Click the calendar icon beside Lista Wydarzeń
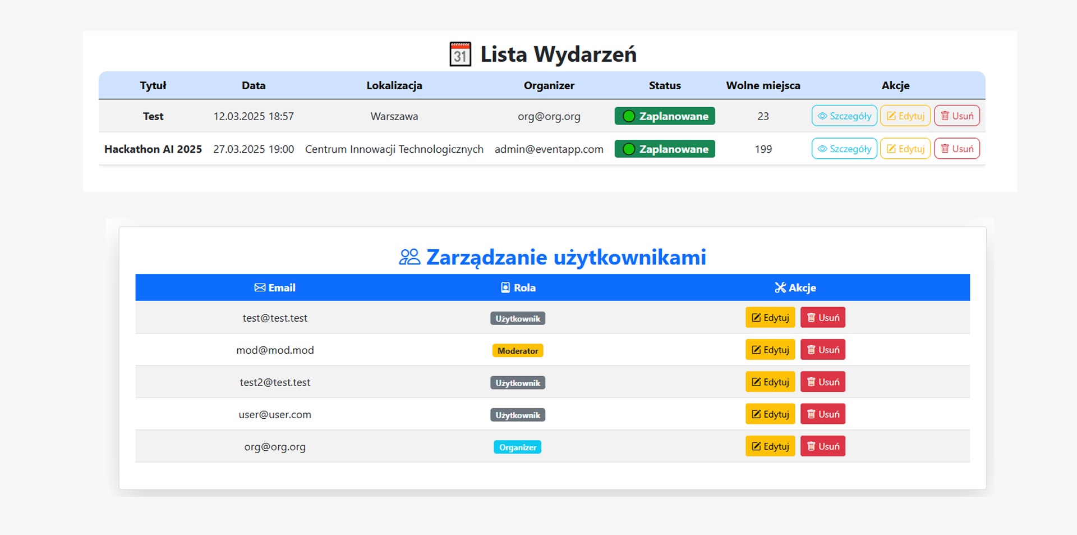 (x=460, y=54)
